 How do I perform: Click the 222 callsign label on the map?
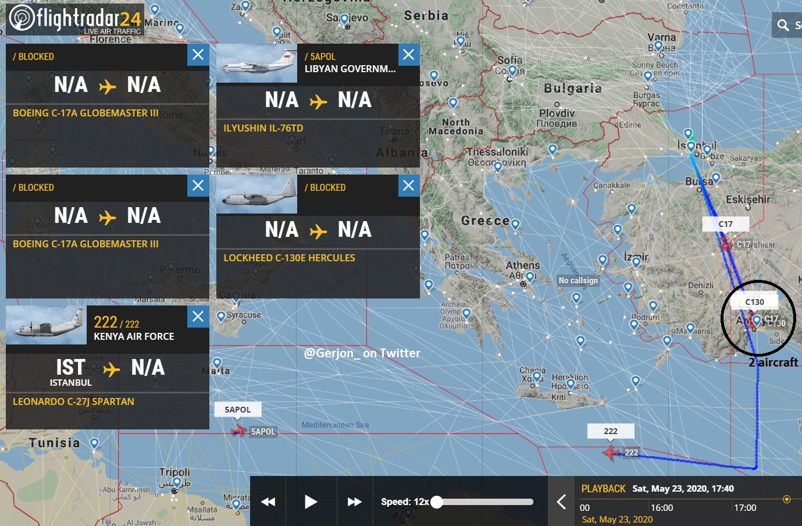(611, 431)
